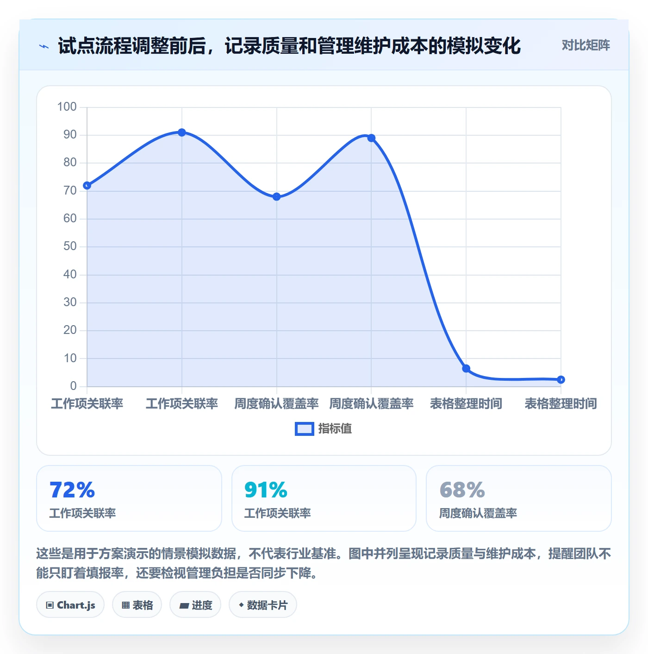Open the 91% 工作项关联率 card
The width and height of the screenshot is (648, 654).
coord(324,498)
